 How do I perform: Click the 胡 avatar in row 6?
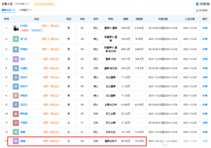point(16,77)
